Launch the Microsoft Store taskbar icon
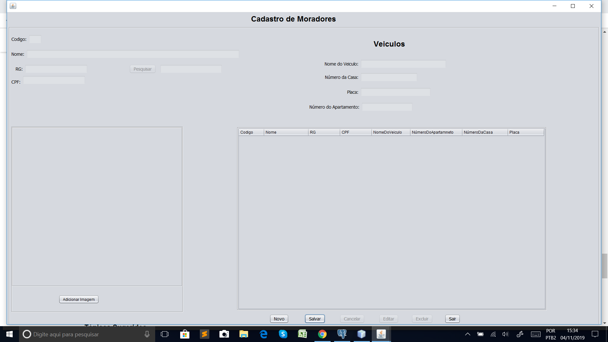Image resolution: width=608 pixels, height=342 pixels. coord(185,334)
